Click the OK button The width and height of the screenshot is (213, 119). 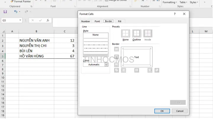pyautogui.click(x=162, y=111)
